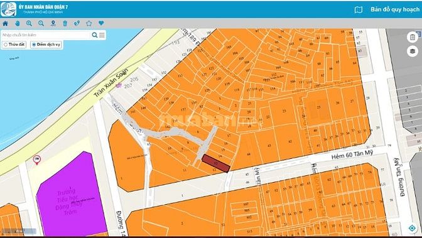Select the pan hand tool
Viewport: 422px width, 238px height.
coord(18,23)
